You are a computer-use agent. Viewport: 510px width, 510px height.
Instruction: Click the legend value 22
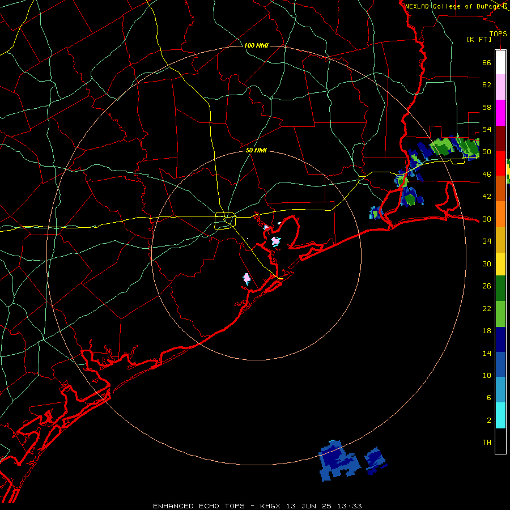pyautogui.click(x=487, y=308)
